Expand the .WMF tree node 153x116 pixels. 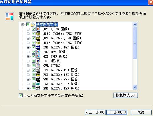coord(28,79)
